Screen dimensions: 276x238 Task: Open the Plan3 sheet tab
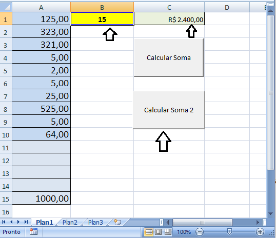click(95, 222)
